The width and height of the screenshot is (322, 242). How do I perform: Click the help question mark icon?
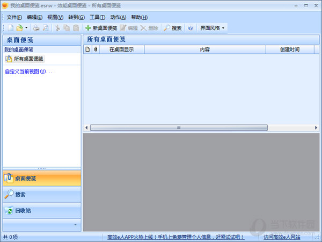click(191, 27)
